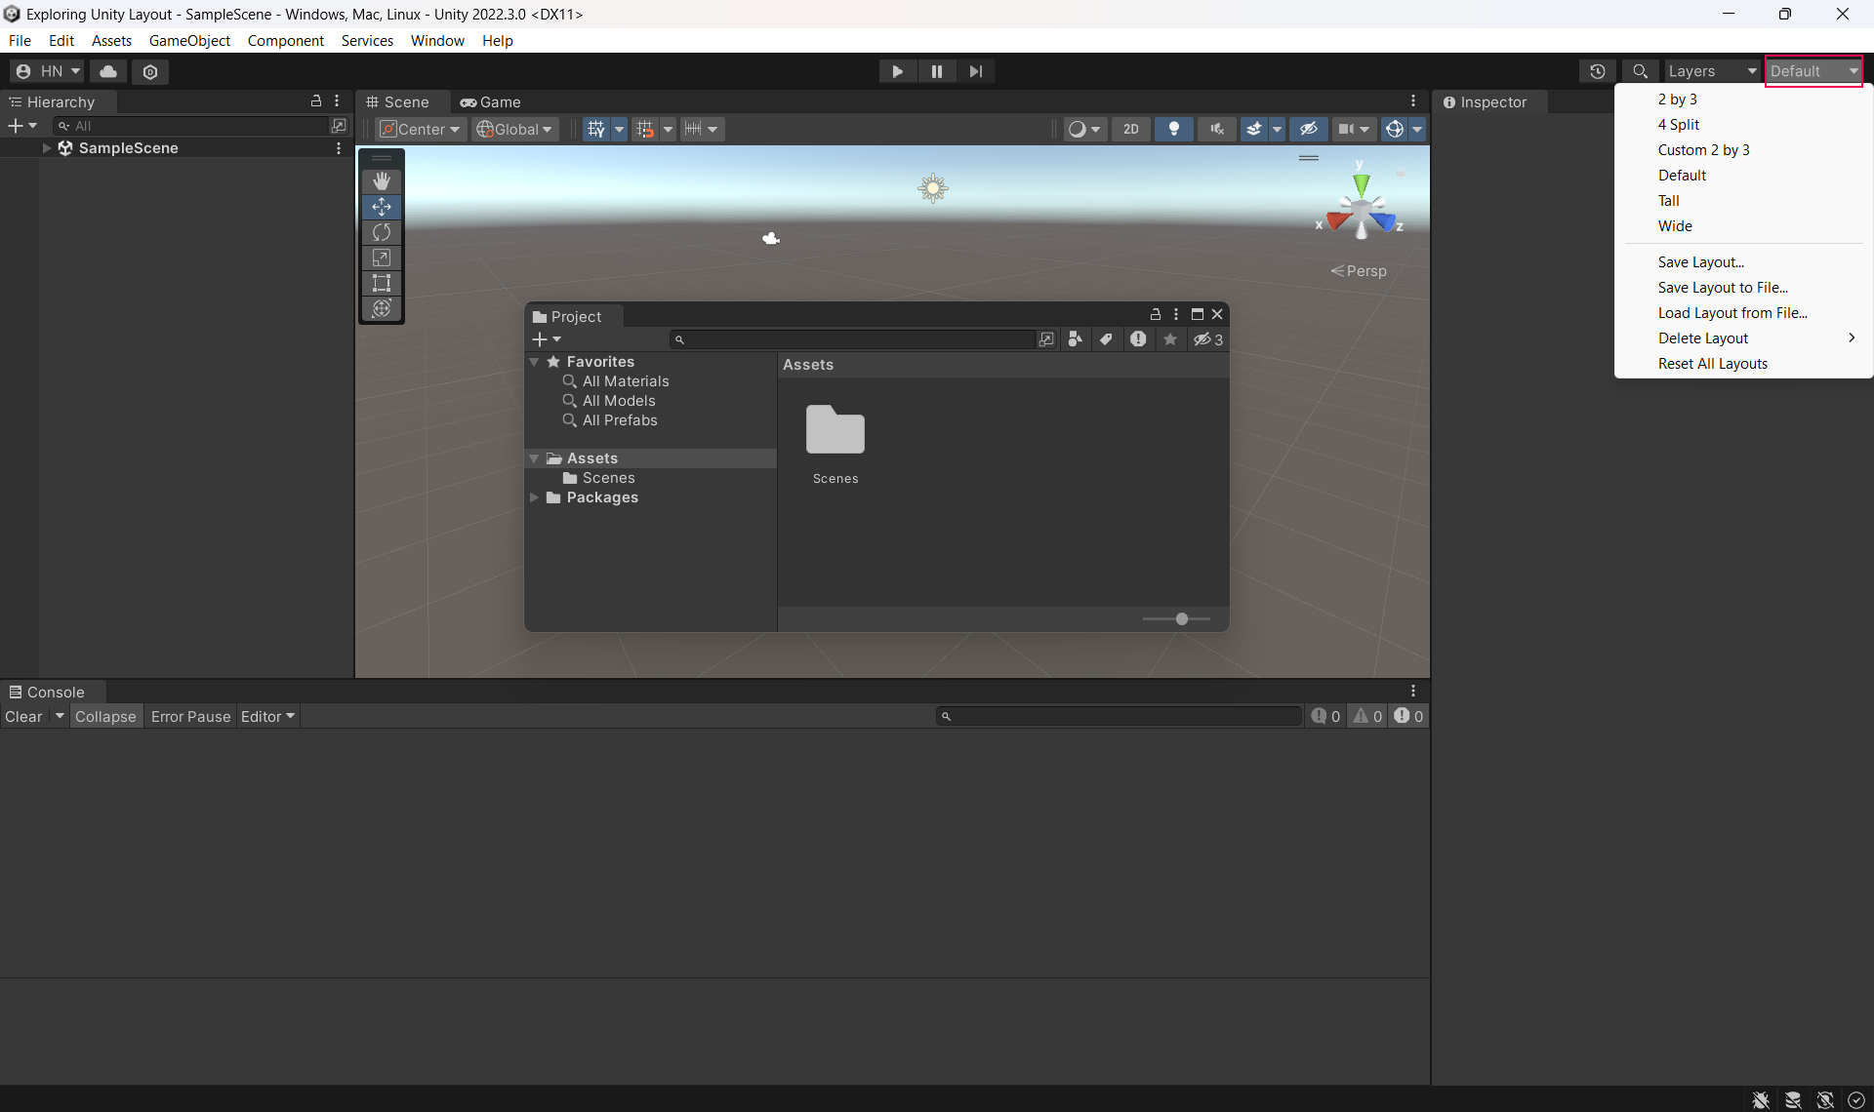The image size is (1874, 1112).
Task: Expand the SampleScene hierarchy item
Action: point(46,148)
